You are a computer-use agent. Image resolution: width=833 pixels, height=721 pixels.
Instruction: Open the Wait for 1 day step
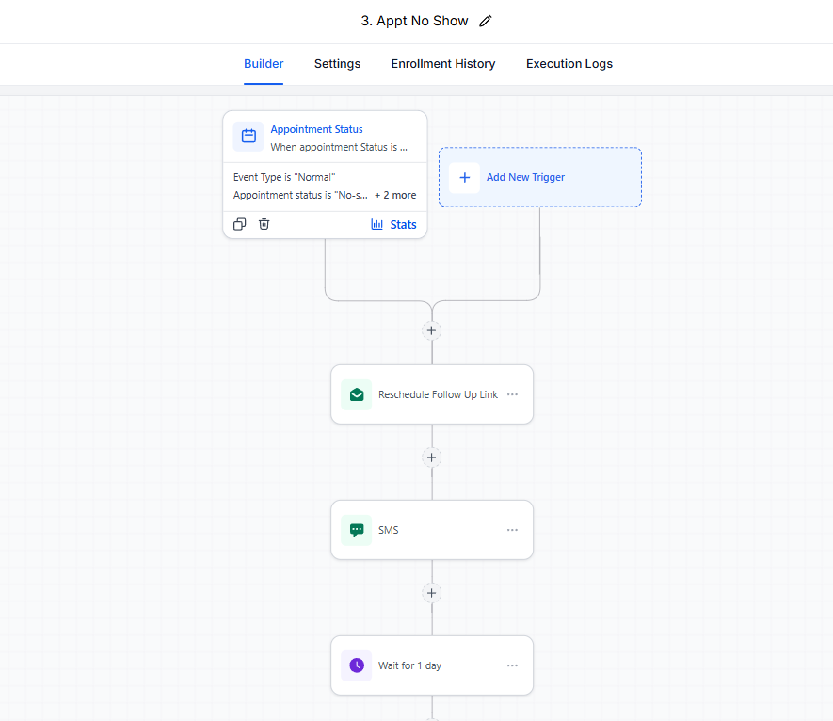click(x=432, y=665)
